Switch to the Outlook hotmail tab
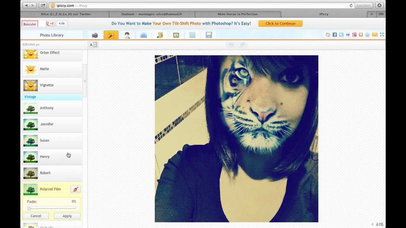406x228 pixels. tap(152, 14)
